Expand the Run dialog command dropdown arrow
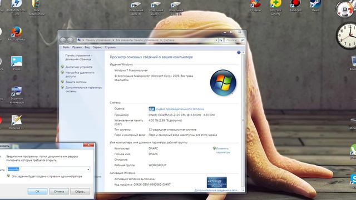This screenshot has height=200, width=356. [88, 169]
